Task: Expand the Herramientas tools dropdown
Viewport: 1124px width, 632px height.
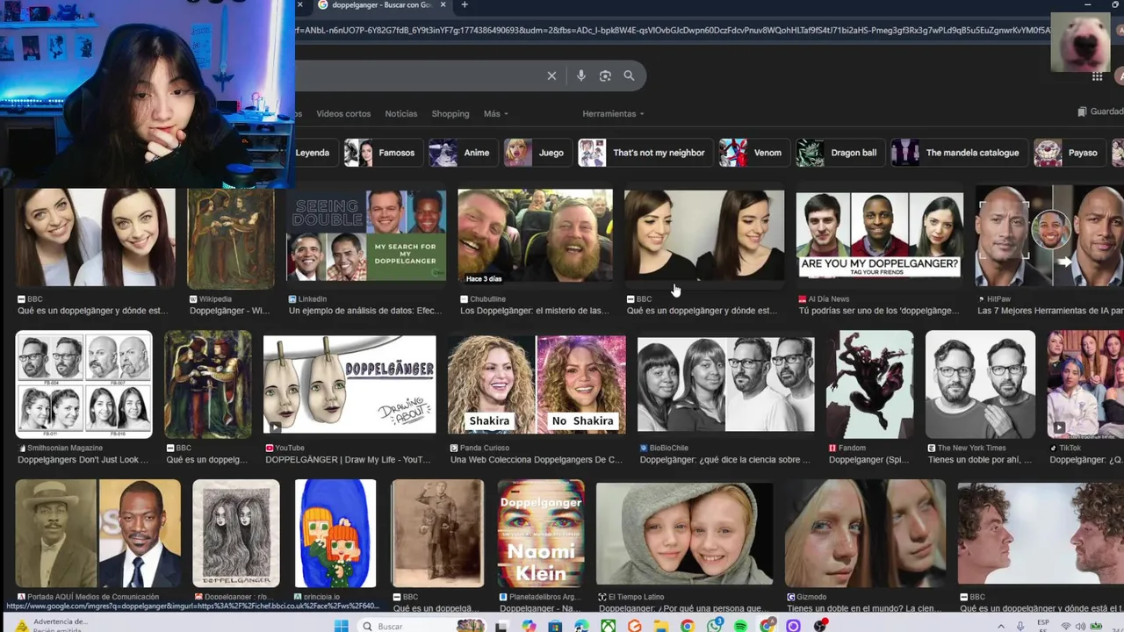Action: pyautogui.click(x=613, y=114)
